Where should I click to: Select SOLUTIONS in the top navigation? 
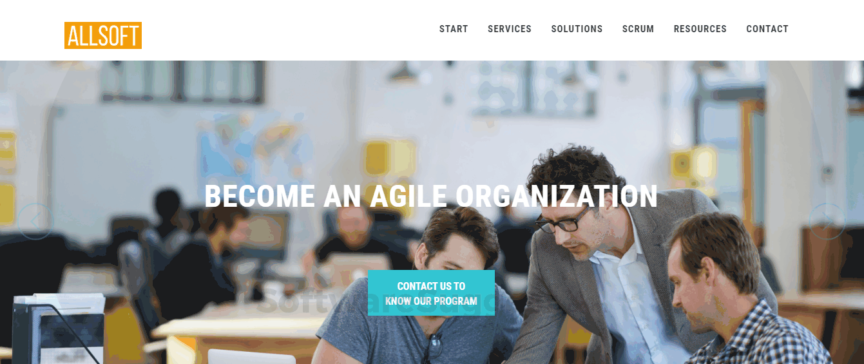click(577, 29)
